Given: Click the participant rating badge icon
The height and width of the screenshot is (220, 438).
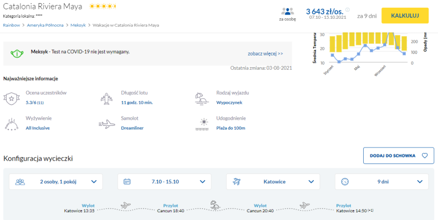Looking at the screenshot, I should [x=12, y=98].
